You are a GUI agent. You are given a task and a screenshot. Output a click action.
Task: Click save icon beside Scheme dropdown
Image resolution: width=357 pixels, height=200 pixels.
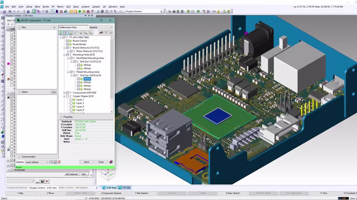coord(55,162)
